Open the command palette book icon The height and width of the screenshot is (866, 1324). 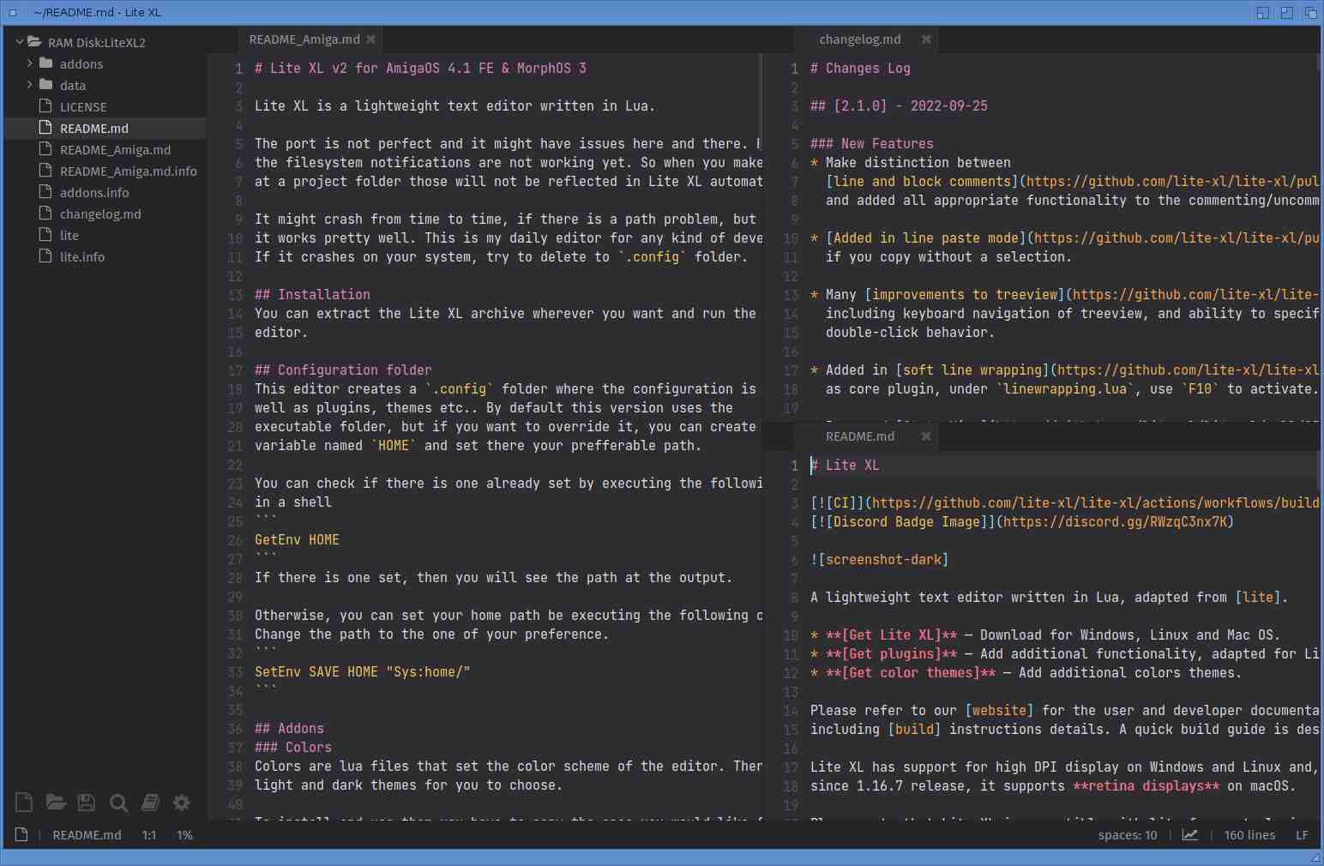[x=150, y=803]
